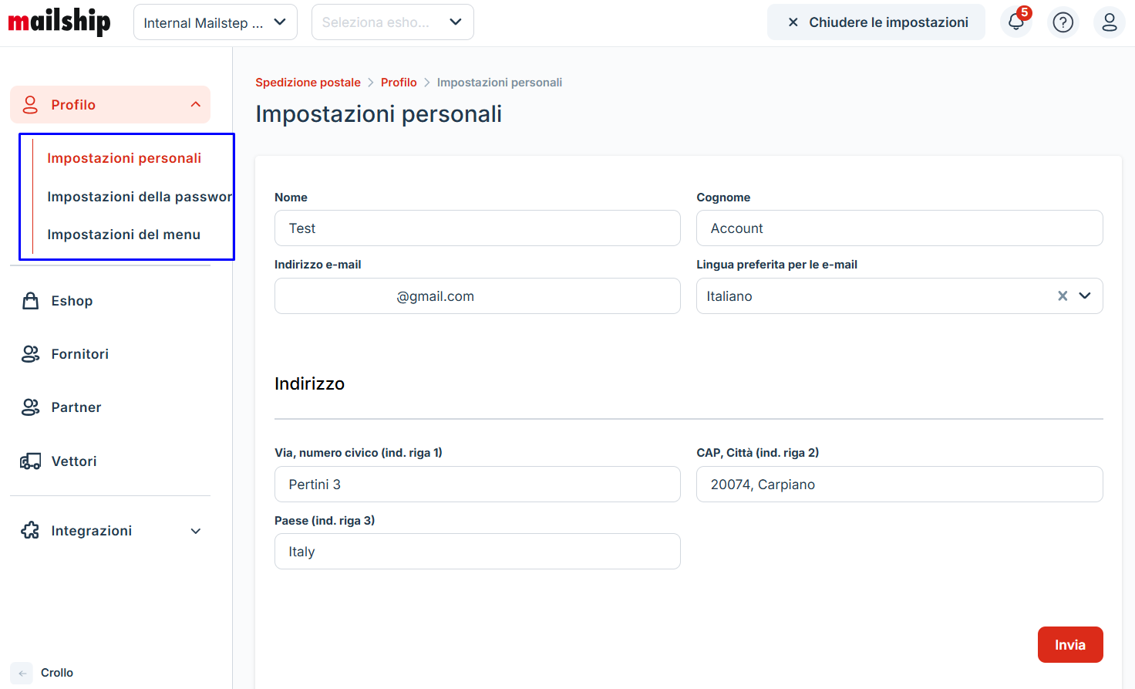Open the Internal Mailstep organization dropdown
Viewport: 1135px width, 689px height.
point(215,22)
